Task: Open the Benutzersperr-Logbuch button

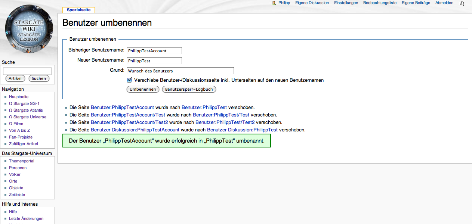Action: [x=189, y=89]
